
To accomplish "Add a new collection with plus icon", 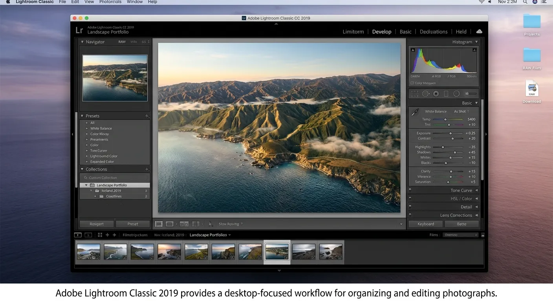I will point(147,169).
